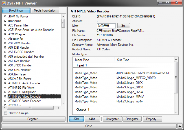Select the MediaSubtype_MPEG2_VIDEO row

(x=123, y=78)
